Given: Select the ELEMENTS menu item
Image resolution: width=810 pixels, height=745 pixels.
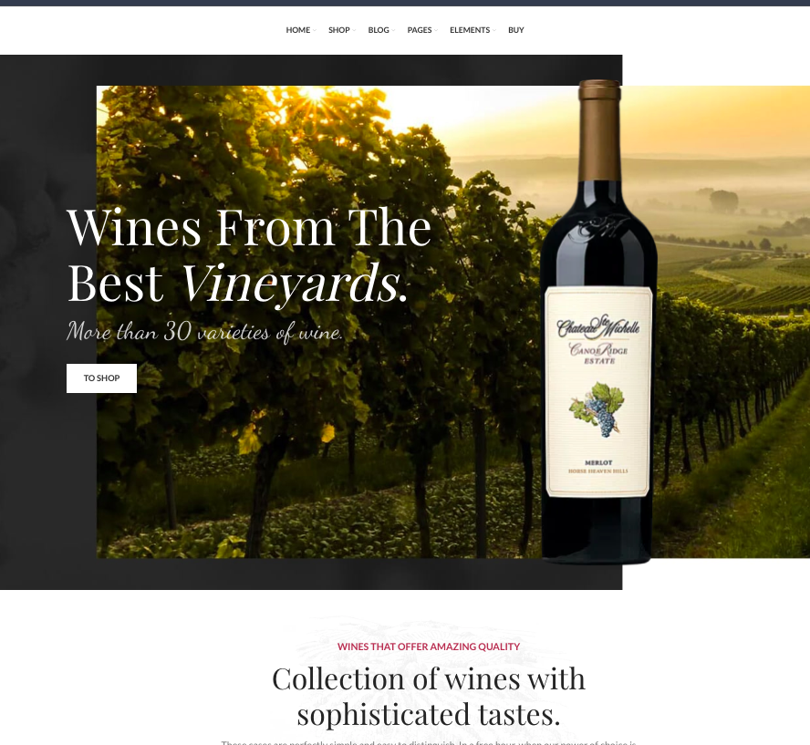Looking at the screenshot, I should tap(470, 30).
